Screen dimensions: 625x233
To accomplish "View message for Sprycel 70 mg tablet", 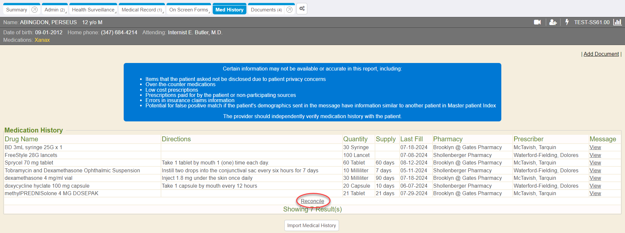I will [595, 163].
